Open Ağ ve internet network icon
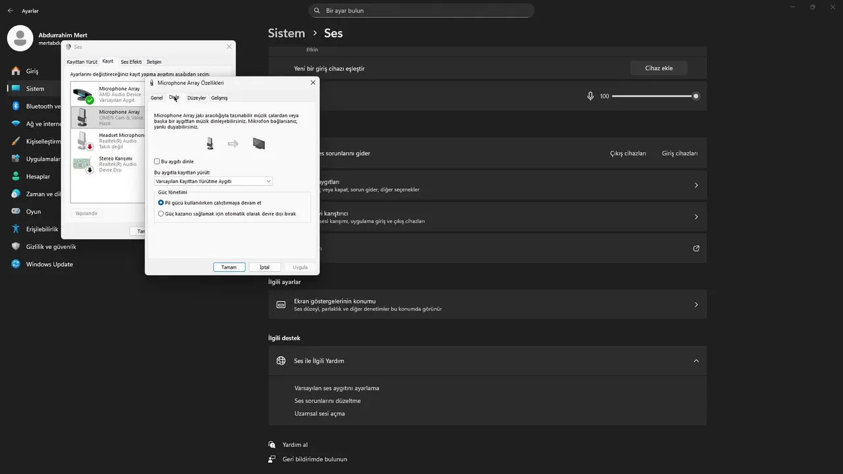 coord(16,124)
